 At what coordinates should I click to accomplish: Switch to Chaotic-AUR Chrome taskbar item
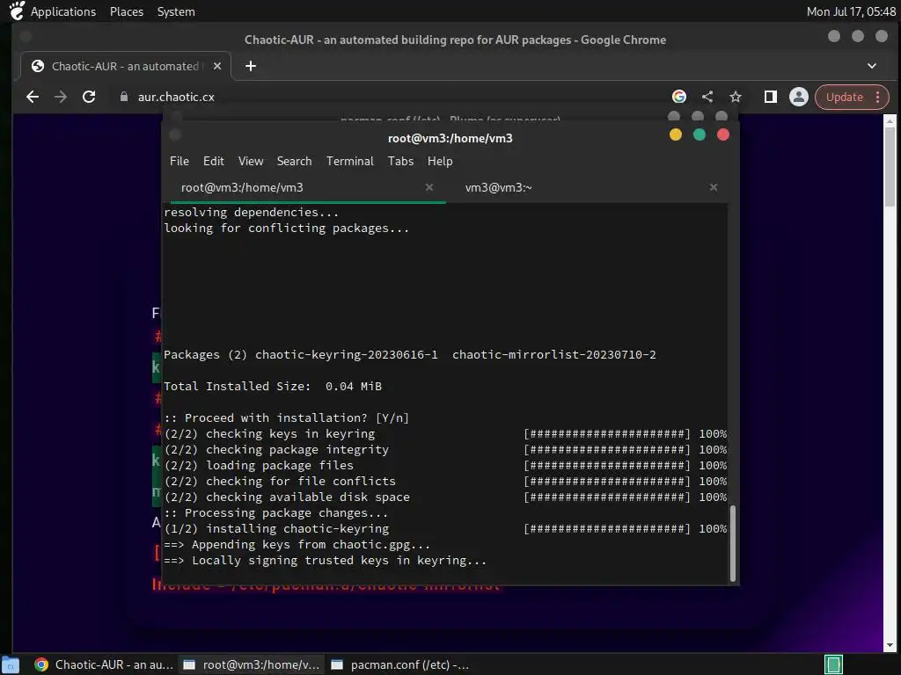[104, 664]
